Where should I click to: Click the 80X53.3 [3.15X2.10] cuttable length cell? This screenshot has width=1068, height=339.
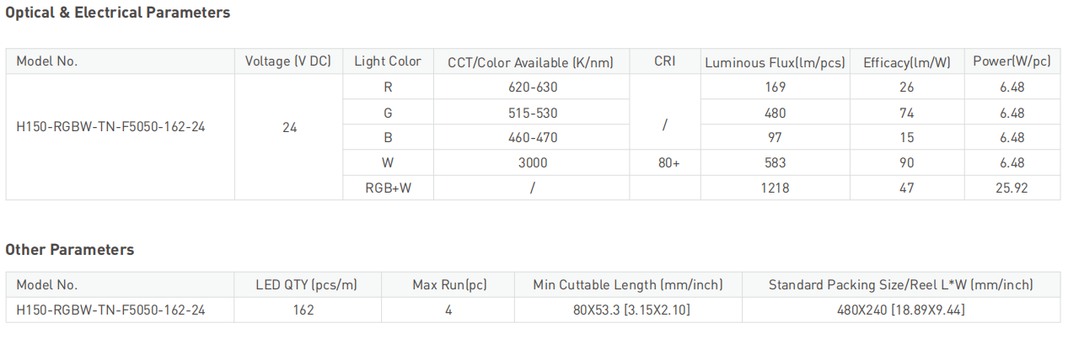(628, 310)
